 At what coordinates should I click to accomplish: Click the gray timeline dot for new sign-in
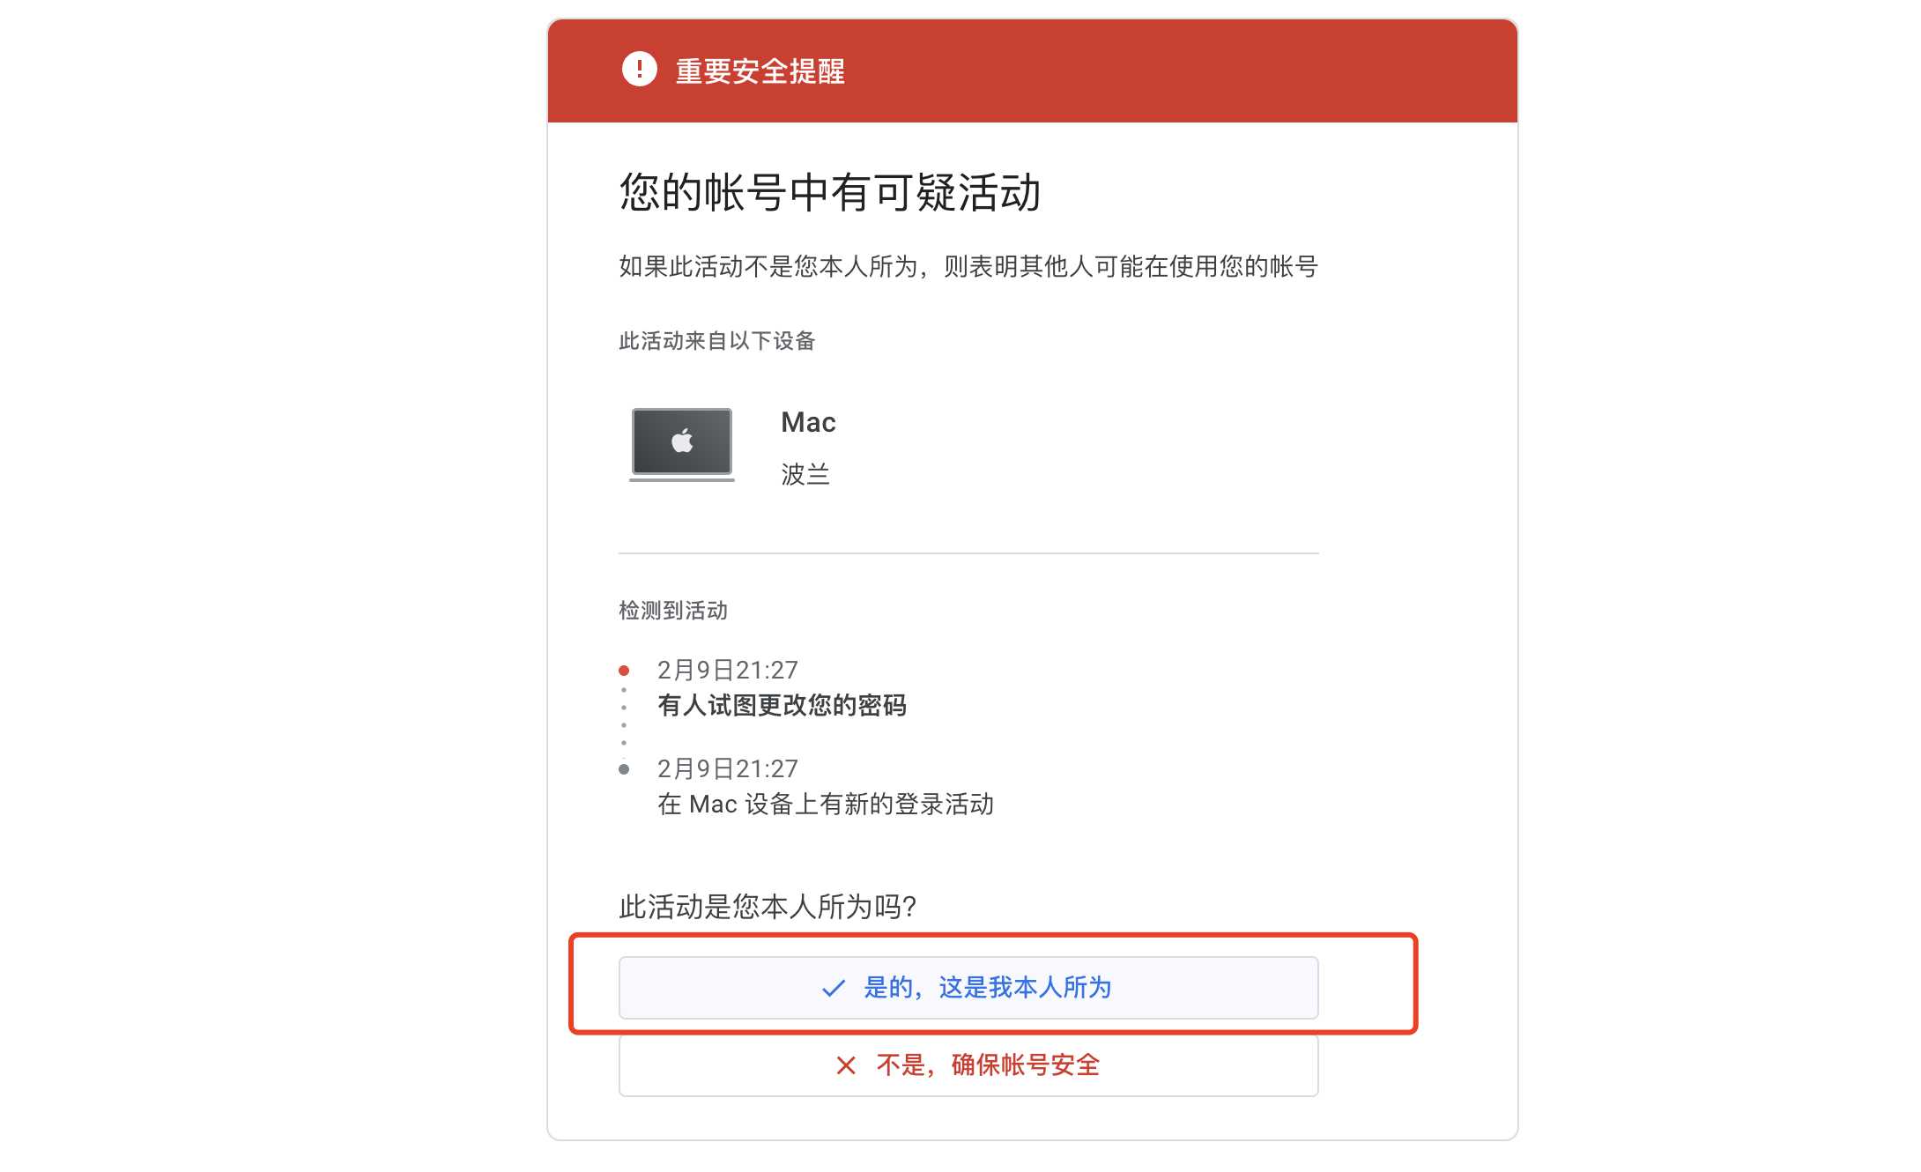click(x=624, y=769)
